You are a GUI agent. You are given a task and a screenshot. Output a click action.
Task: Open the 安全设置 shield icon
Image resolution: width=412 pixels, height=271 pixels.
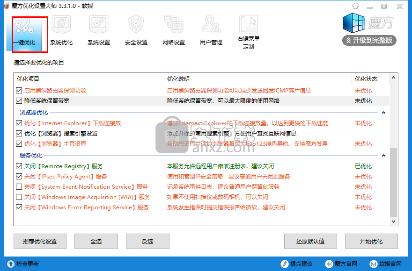pyautogui.click(x=136, y=25)
